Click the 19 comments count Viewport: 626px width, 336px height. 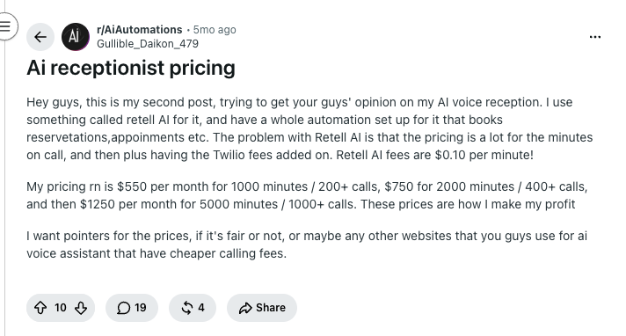[141, 308]
